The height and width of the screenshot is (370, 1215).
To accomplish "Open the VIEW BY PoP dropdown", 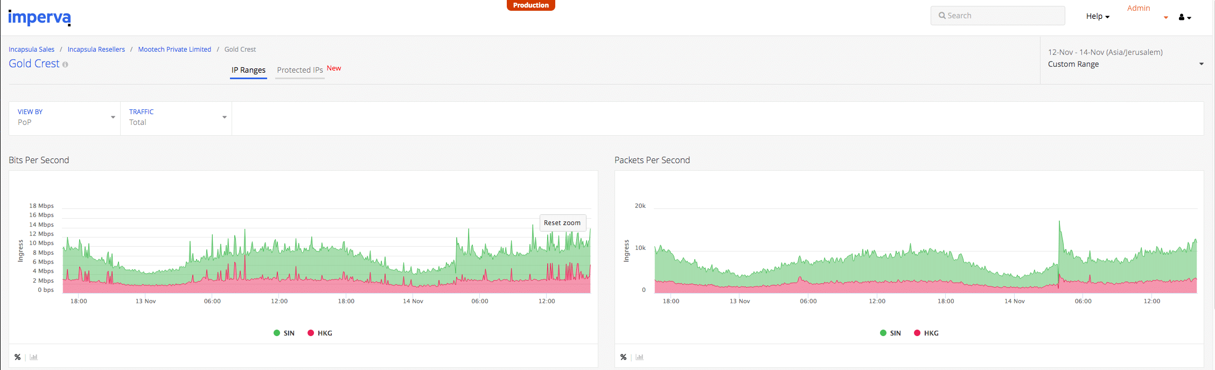I will 65,117.
